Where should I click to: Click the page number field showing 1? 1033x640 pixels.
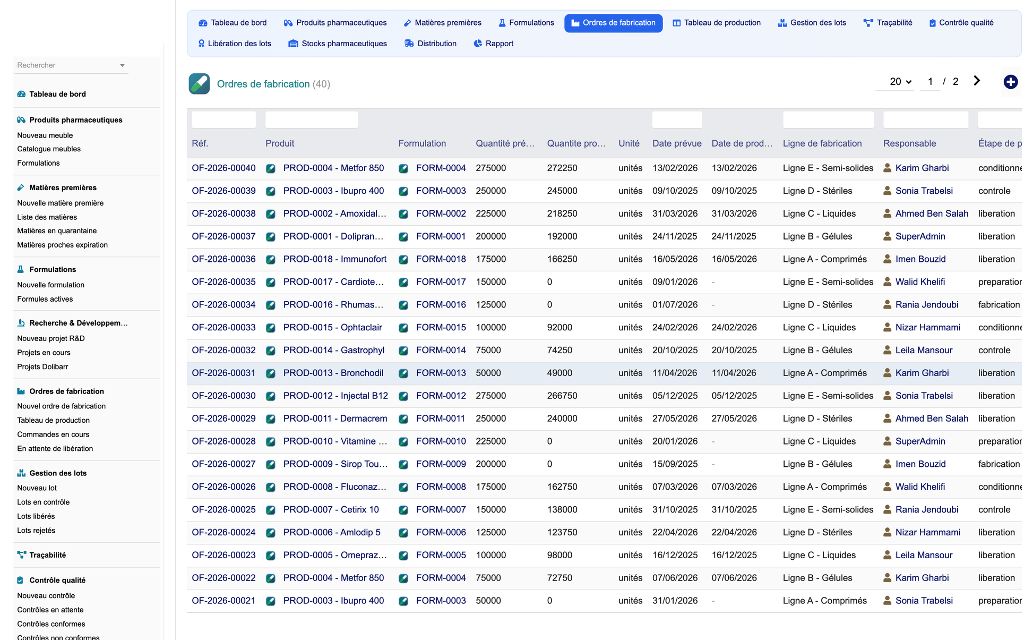click(930, 82)
